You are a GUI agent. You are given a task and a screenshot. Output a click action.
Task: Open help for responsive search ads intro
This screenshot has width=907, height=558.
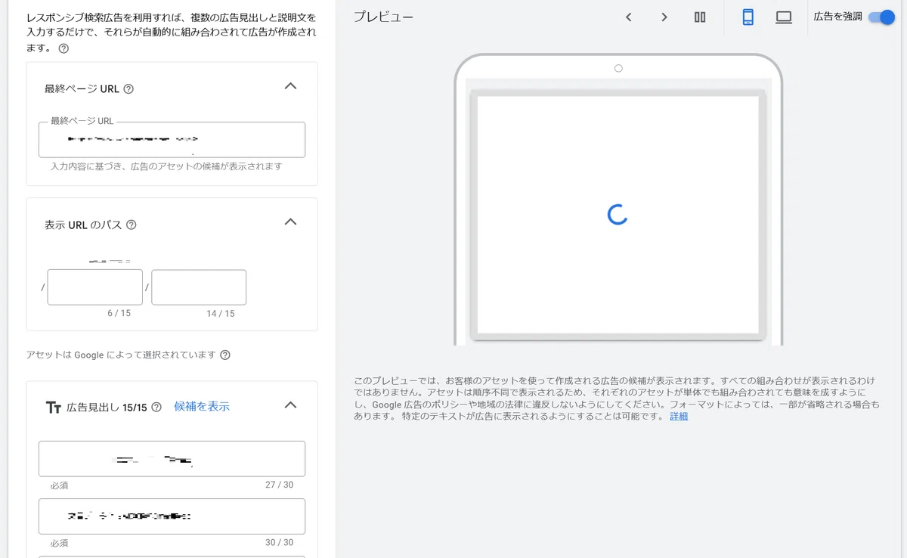coord(63,48)
